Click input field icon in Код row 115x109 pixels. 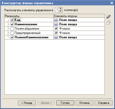(x=56, y=20)
